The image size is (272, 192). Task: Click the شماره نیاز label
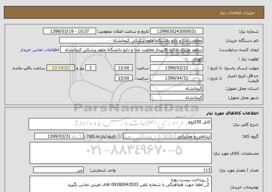249,31
